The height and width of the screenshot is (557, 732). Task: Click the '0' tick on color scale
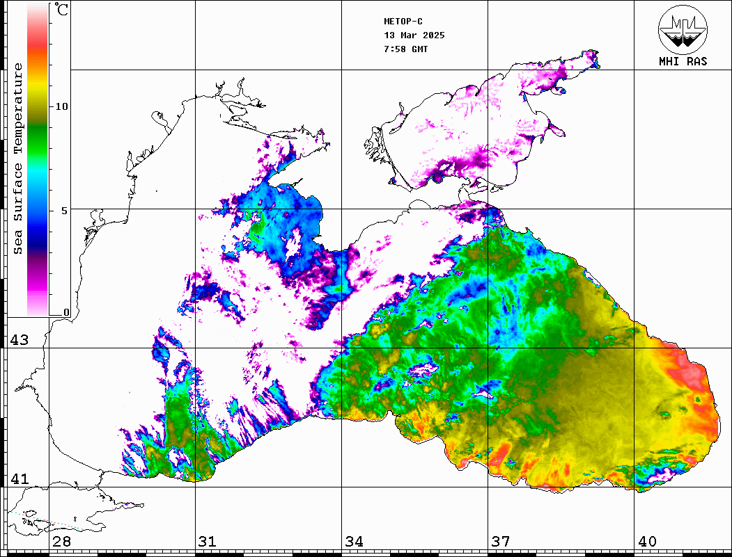66,312
